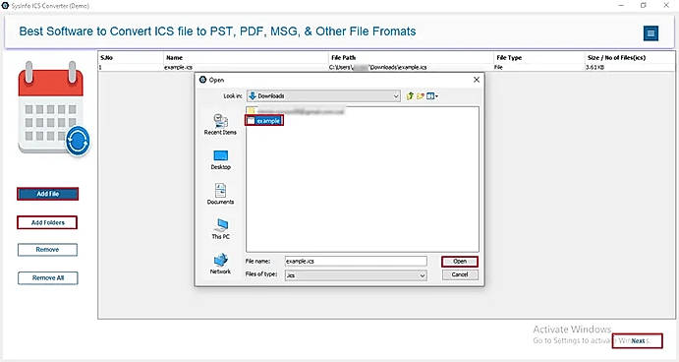The width and height of the screenshot is (679, 362).
Task: Close the Open dialog with X
Action: (x=477, y=80)
